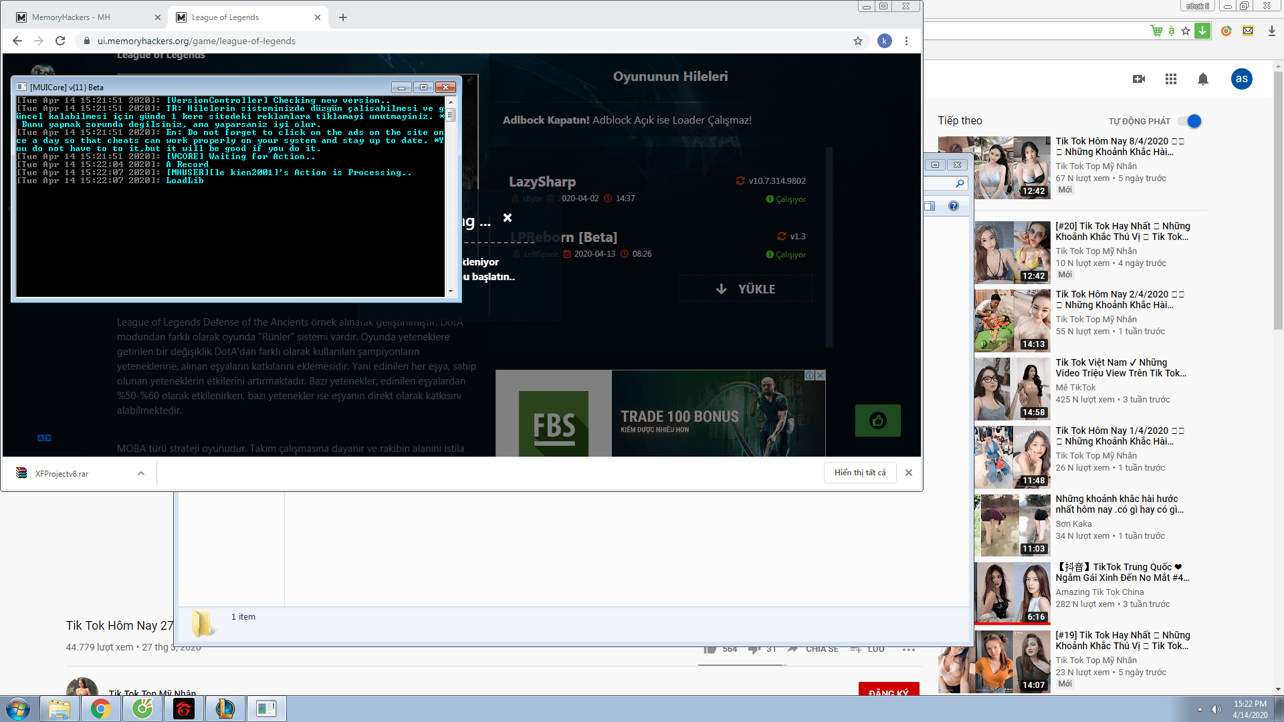Switch to League of Legends tab
Viewport: 1284px width, 722px height.
(x=247, y=17)
